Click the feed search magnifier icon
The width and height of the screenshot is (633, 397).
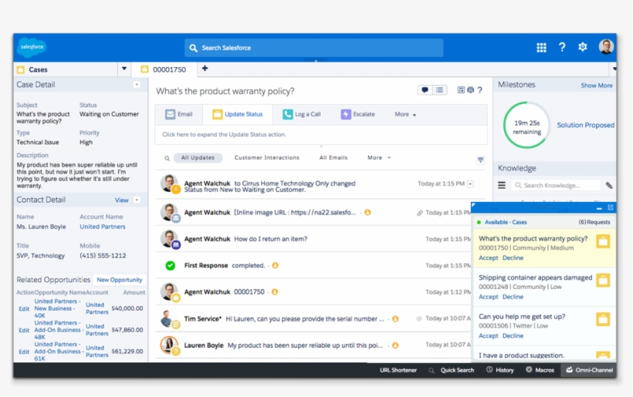pos(167,158)
